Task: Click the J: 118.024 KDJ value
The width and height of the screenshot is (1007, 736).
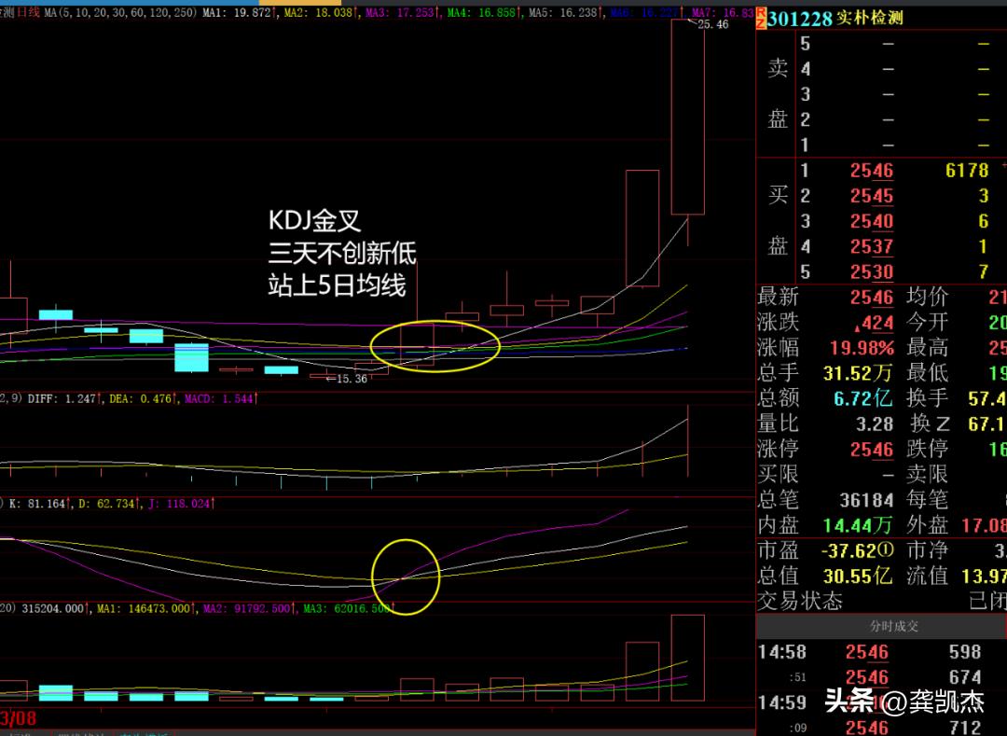Action: click(x=181, y=504)
